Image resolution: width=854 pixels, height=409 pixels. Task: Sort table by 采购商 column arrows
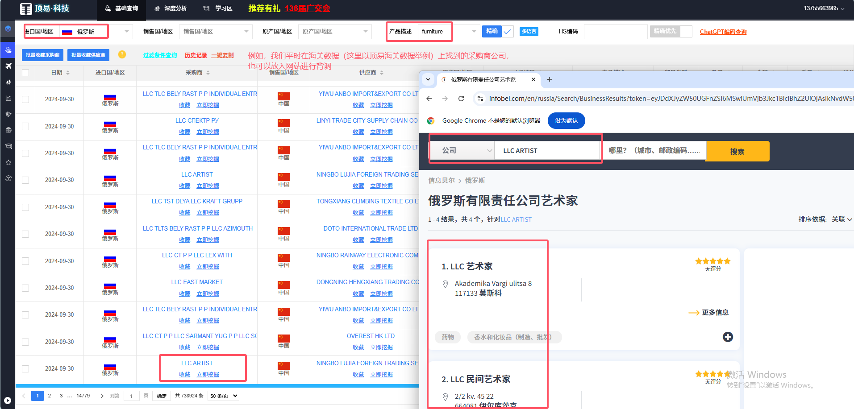[x=208, y=73]
